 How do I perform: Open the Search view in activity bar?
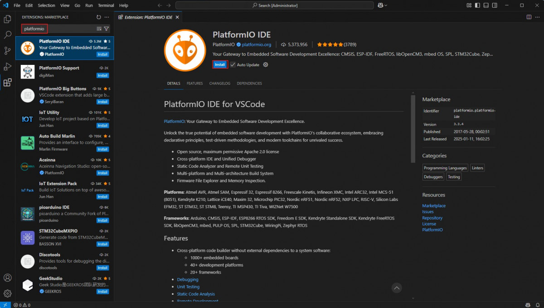pos(7,35)
